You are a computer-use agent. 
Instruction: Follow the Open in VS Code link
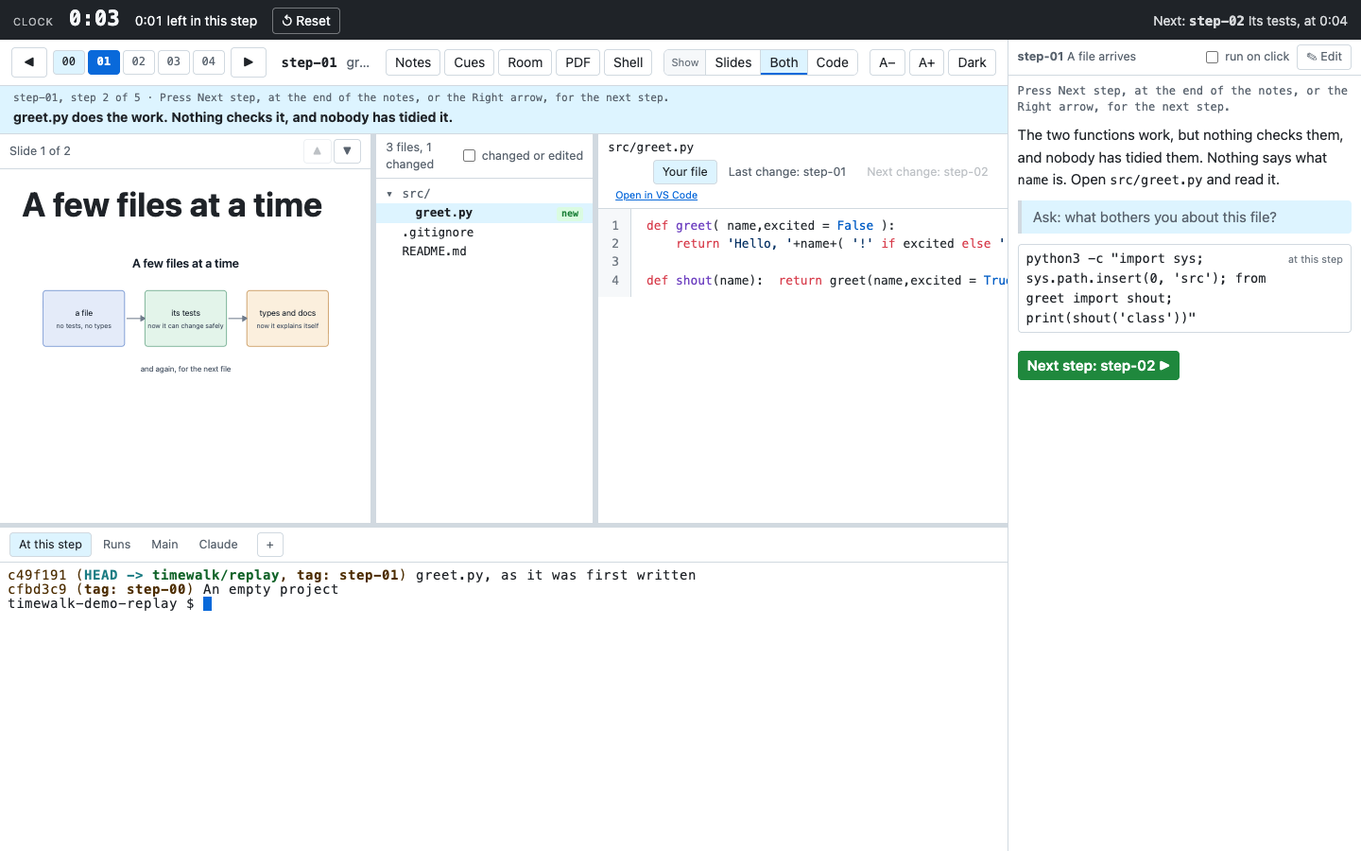point(656,196)
